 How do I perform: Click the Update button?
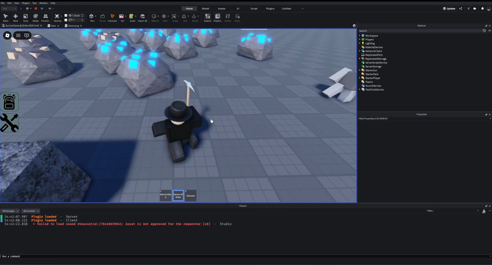click(x=449, y=9)
